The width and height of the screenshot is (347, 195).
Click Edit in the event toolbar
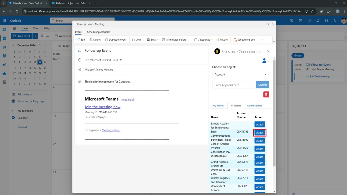(81, 40)
